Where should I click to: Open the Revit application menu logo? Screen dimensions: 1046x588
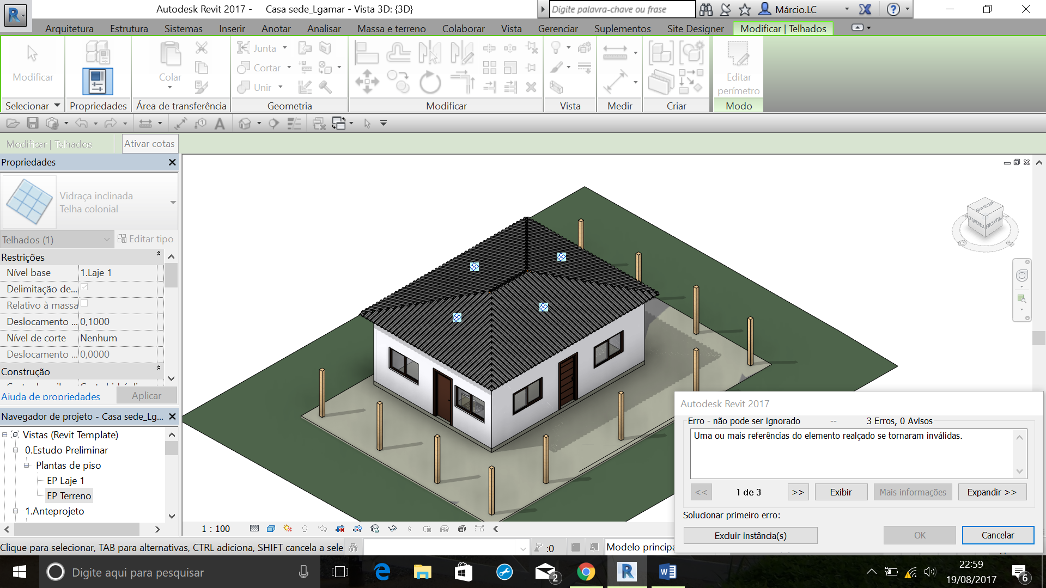coord(15,15)
